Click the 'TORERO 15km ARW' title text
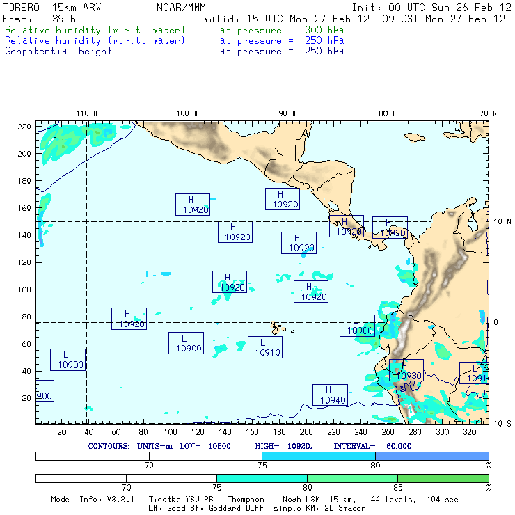Image resolution: width=515 pixels, height=515 pixels. (x=52, y=8)
